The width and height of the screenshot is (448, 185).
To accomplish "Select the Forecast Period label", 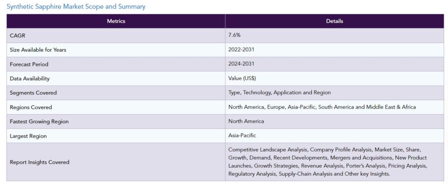I will [29, 65].
